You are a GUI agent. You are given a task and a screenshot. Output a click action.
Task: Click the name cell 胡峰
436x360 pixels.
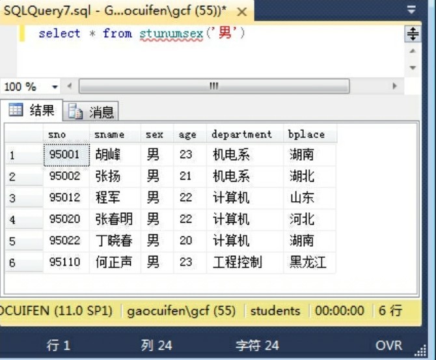pos(115,155)
